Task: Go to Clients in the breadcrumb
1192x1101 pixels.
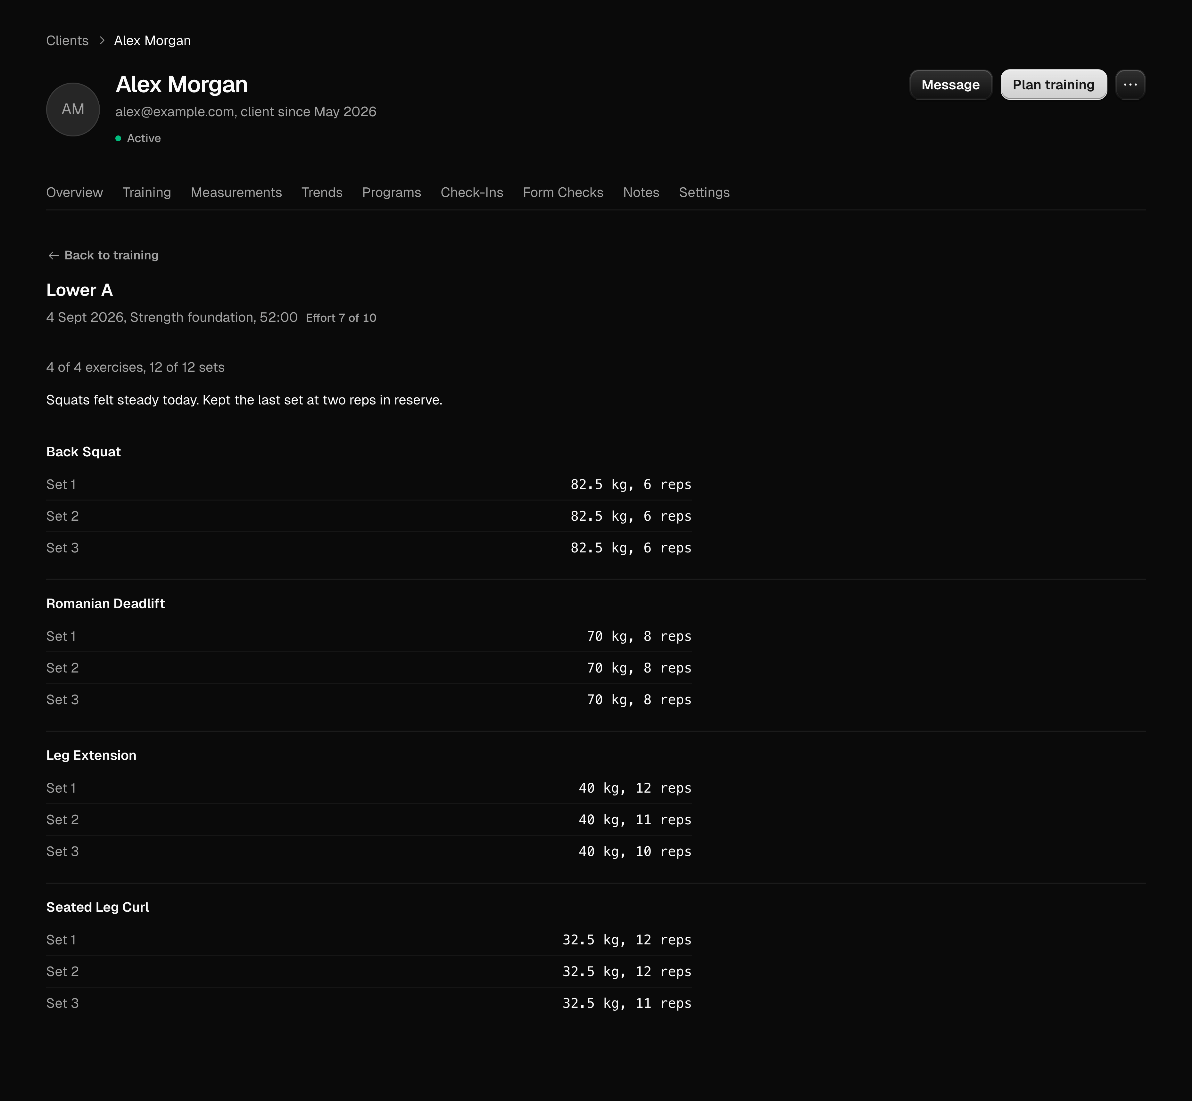Action: pos(67,41)
